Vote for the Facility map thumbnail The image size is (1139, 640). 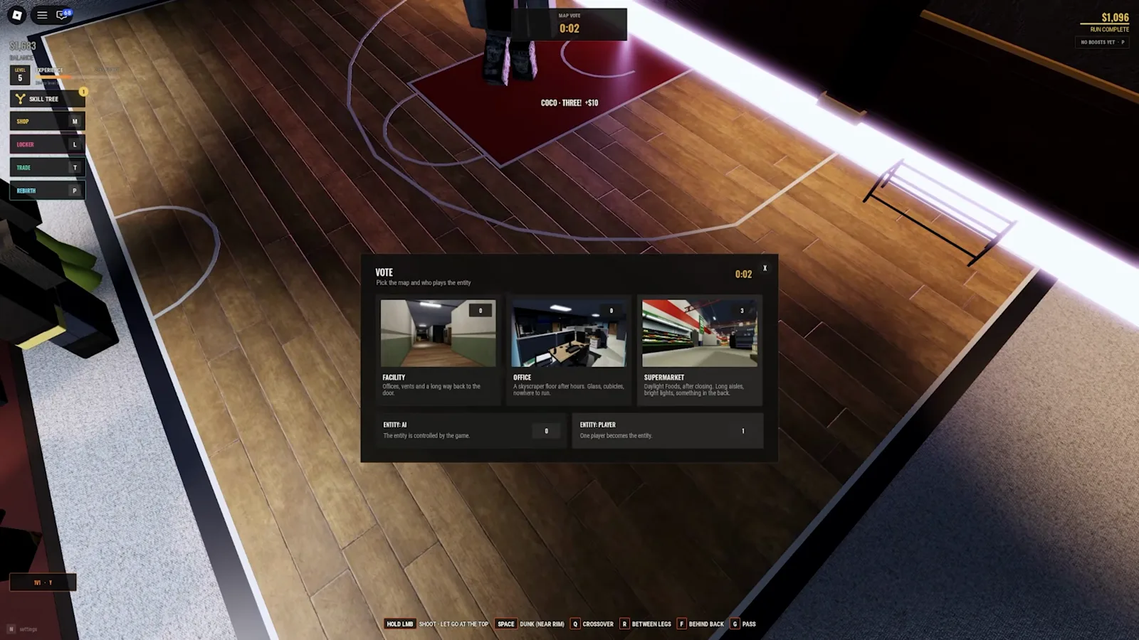[x=438, y=333]
